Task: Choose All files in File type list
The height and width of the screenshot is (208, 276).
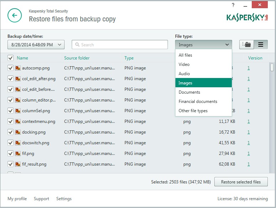Action: click(x=204, y=55)
